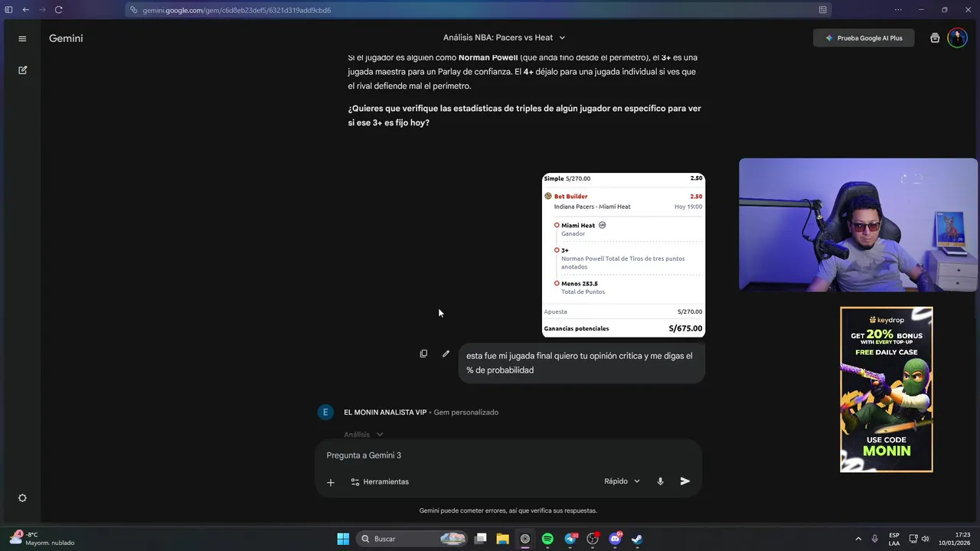The height and width of the screenshot is (551, 980).
Task: Click the Gemini logo text
Action: [66, 38]
